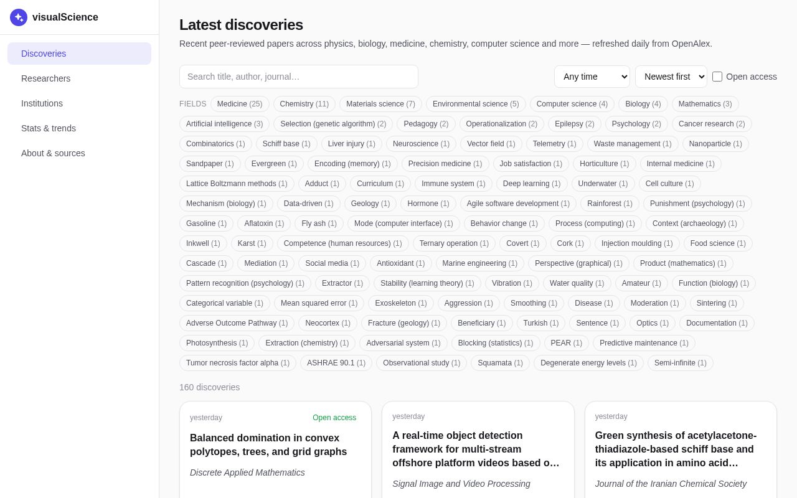Filter by Observational study (1)

point(422,363)
